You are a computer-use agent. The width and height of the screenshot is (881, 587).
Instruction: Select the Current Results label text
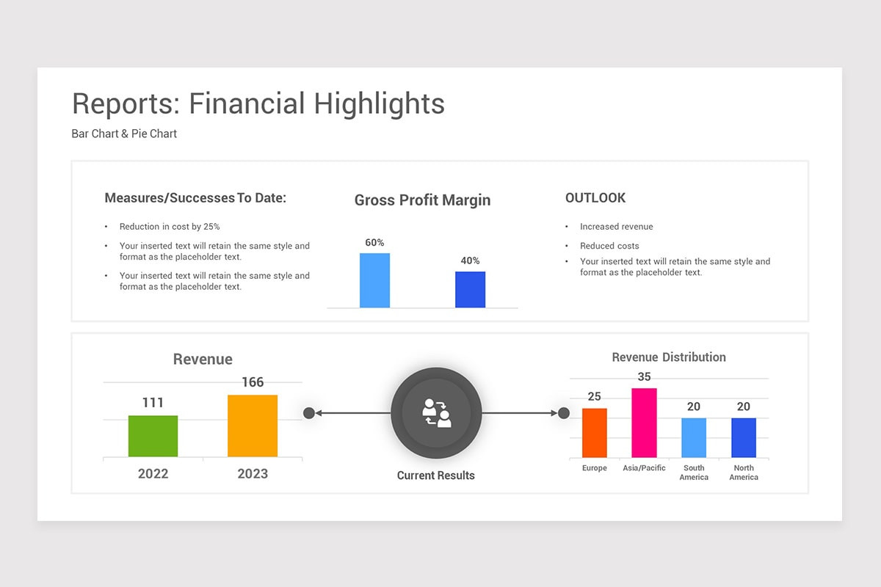[x=436, y=475]
